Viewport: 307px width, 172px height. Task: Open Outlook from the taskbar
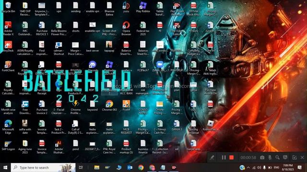(x=130, y=168)
